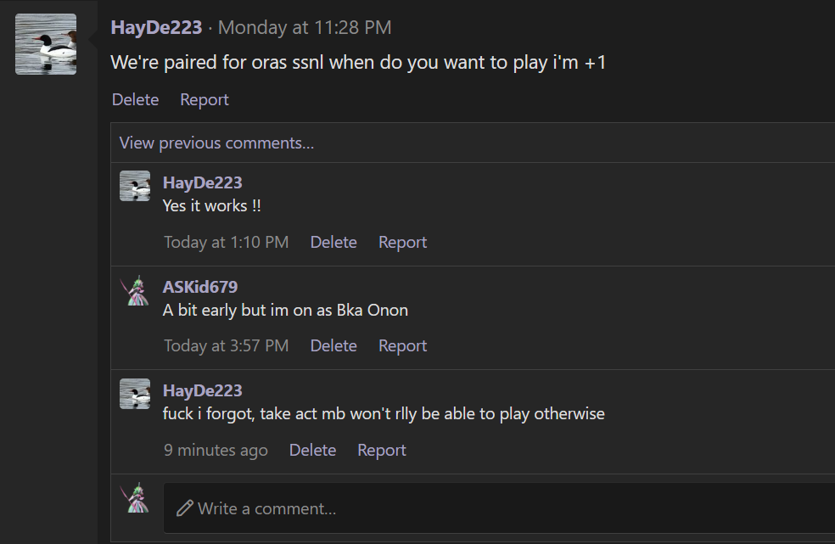Delete the comment from 9 minutes ago
The image size is (835, 544).
312,450
